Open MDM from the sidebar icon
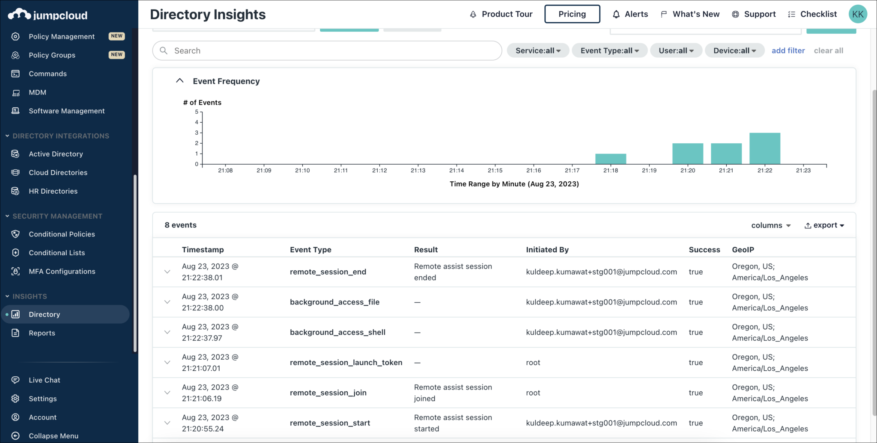877x443 pixels. (x=15, y=92)
